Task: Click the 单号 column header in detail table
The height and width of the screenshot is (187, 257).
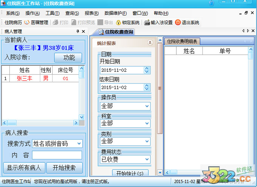Action: click(x=225, y=51)
